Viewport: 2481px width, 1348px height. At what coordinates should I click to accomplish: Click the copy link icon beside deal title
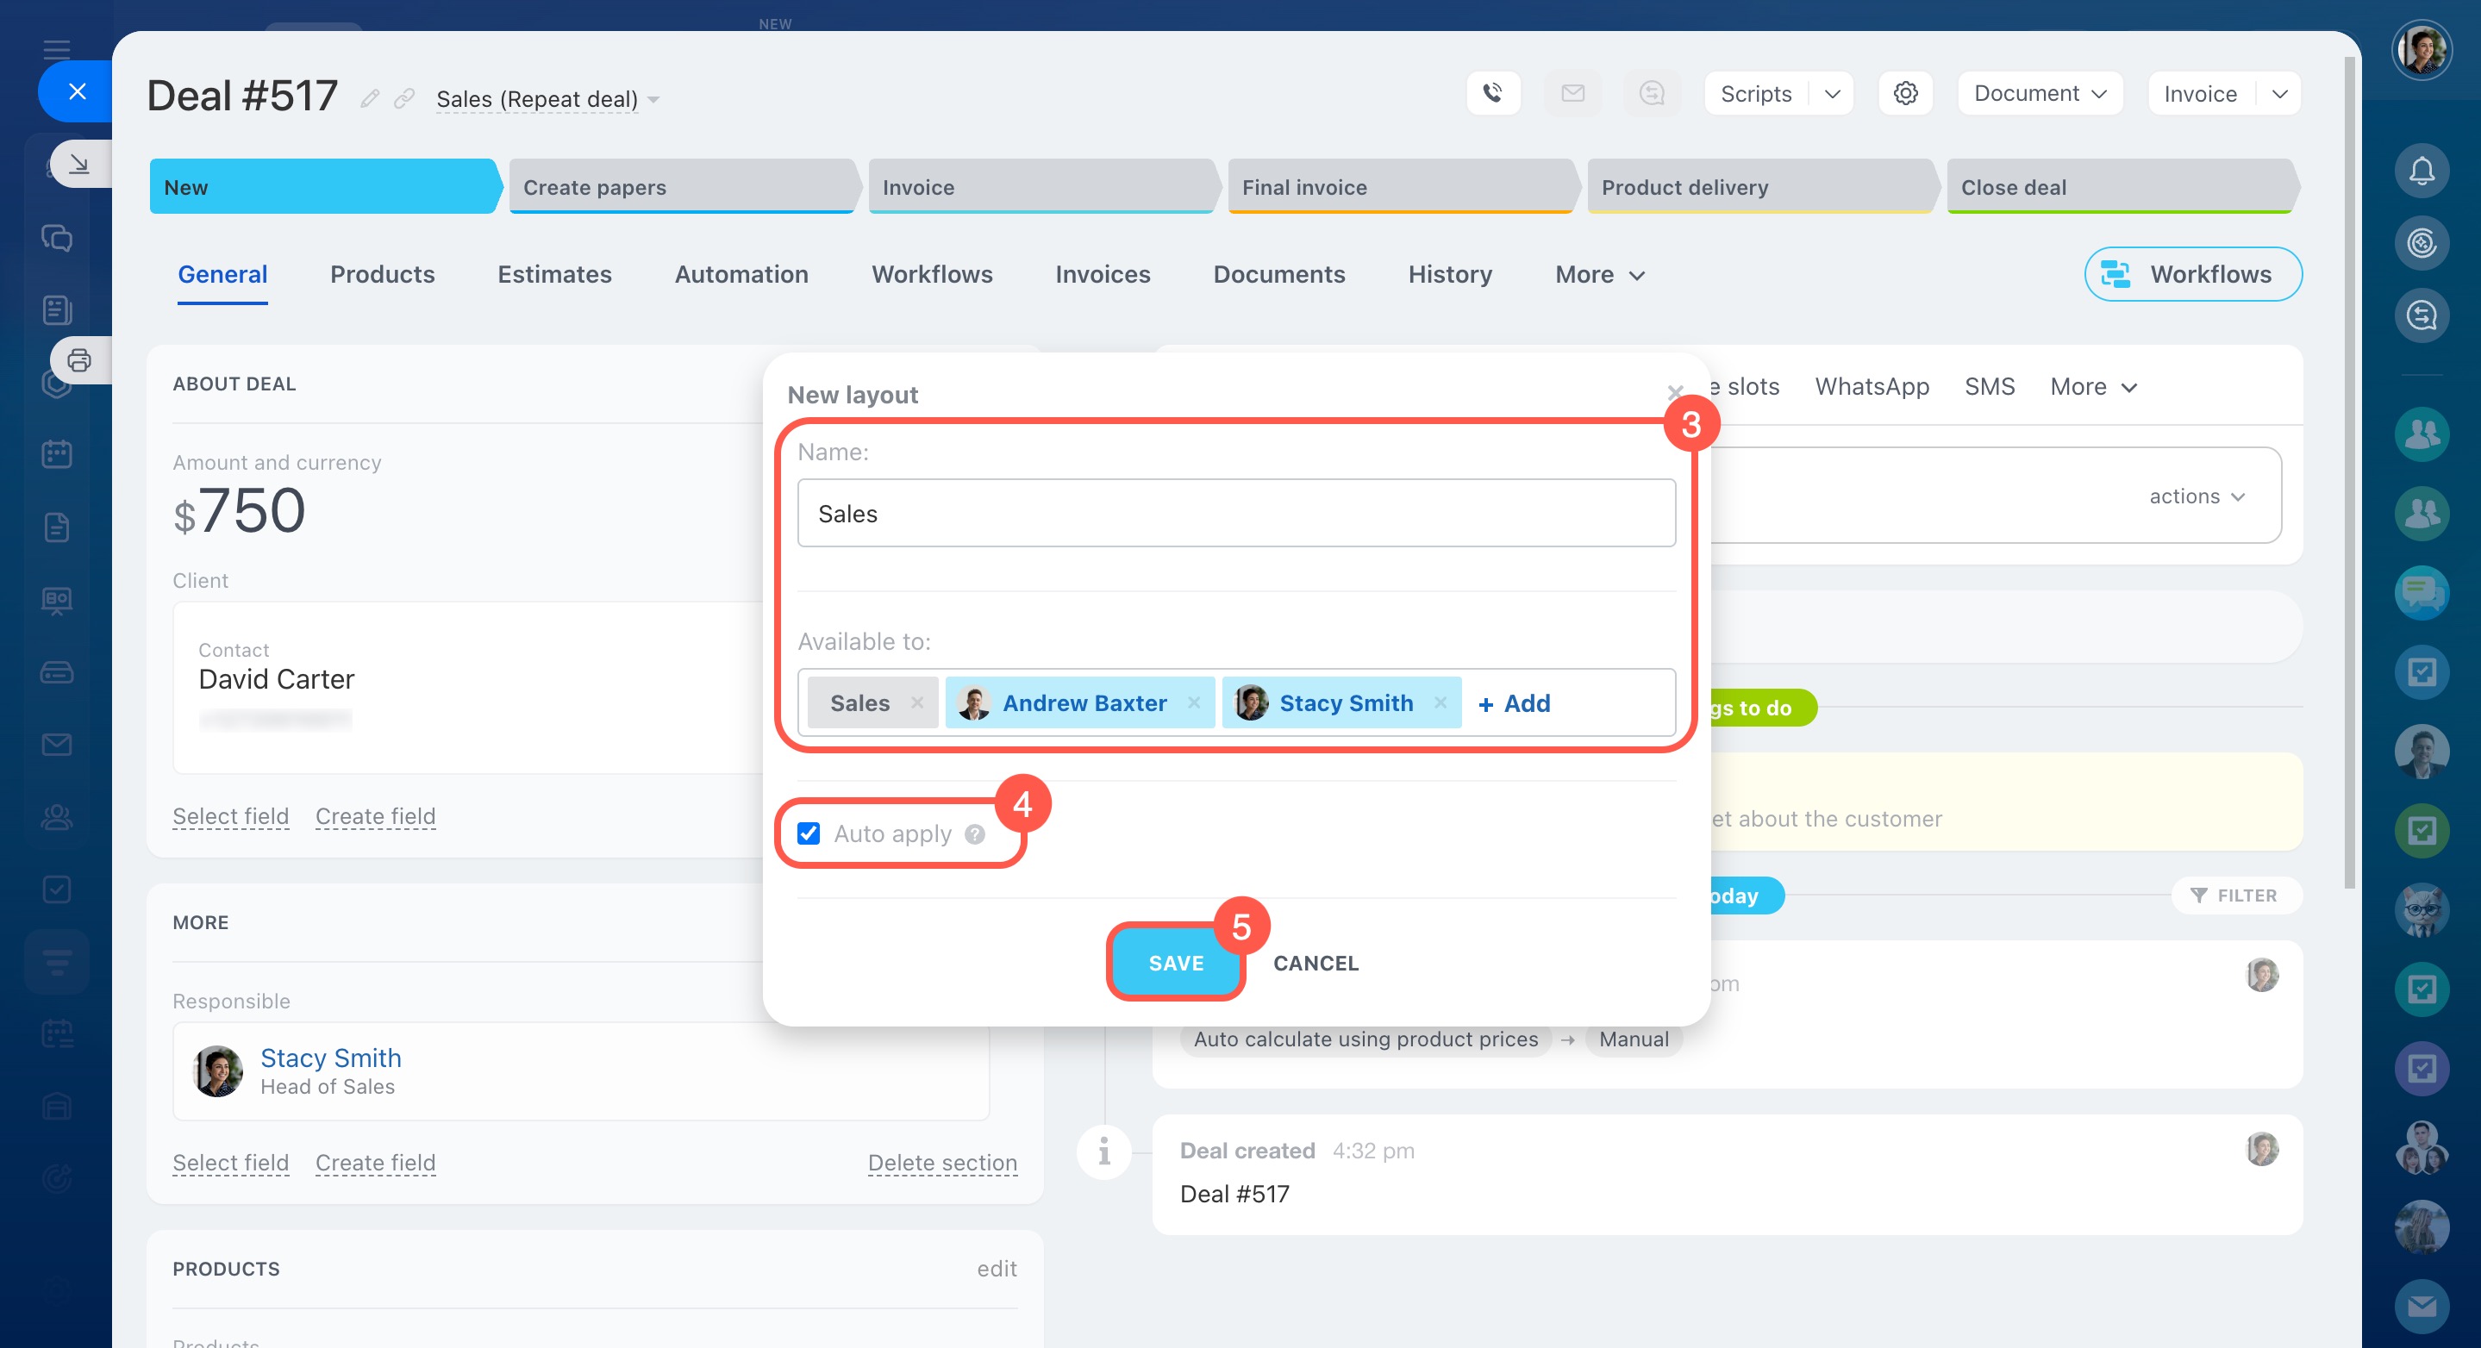pyautogui.click(x=404, y=98)
